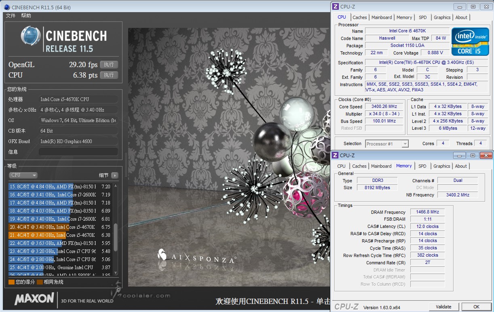Click the Core Speed value 3400.26 MHz
Viewport: 494px width, 312px height.
point(384,107)
